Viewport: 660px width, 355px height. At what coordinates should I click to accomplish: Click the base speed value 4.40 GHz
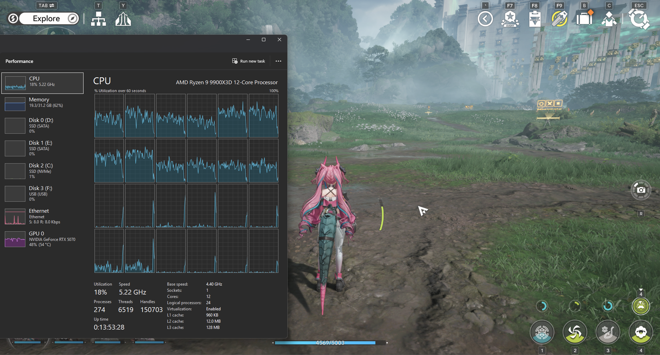214,284
